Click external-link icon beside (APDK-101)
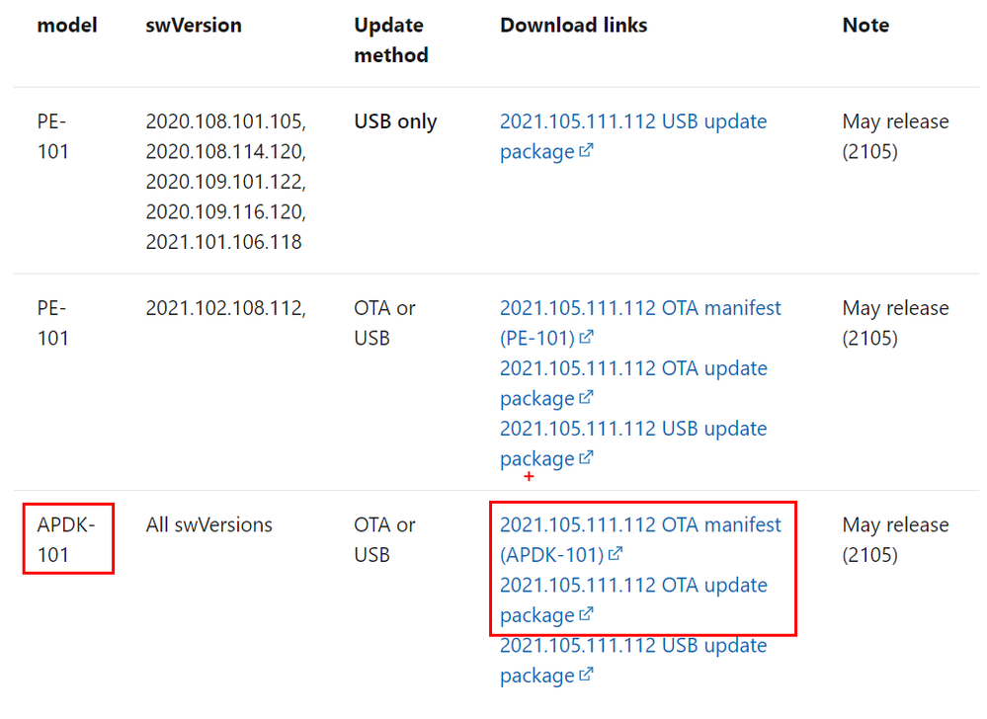The width and height of the screenshot is (987, 719). pos(616,553)
